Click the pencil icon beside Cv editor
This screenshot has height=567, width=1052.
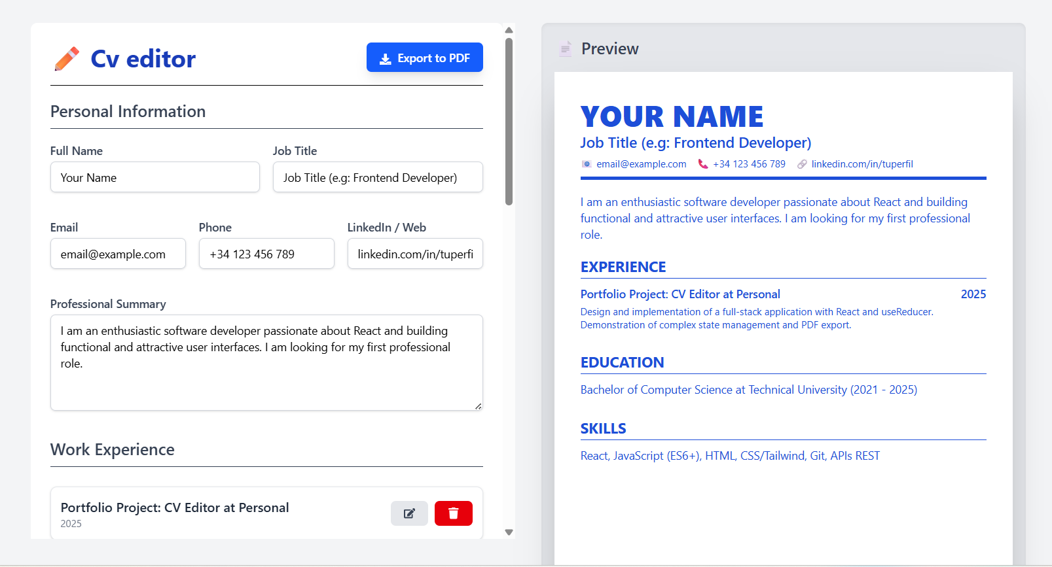[x=66, y=59]
